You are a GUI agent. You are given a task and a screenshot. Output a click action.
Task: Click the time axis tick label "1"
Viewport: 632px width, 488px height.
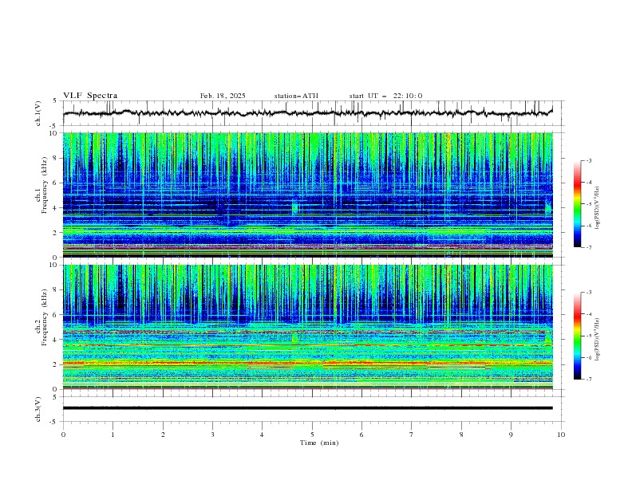pyautogui.click(x=113, y=435)
